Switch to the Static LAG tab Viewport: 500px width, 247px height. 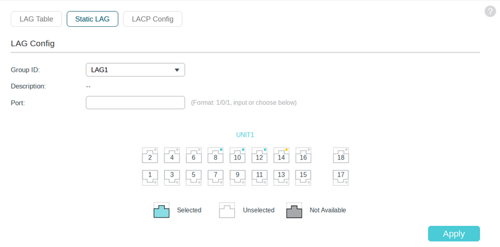[92, 19]
